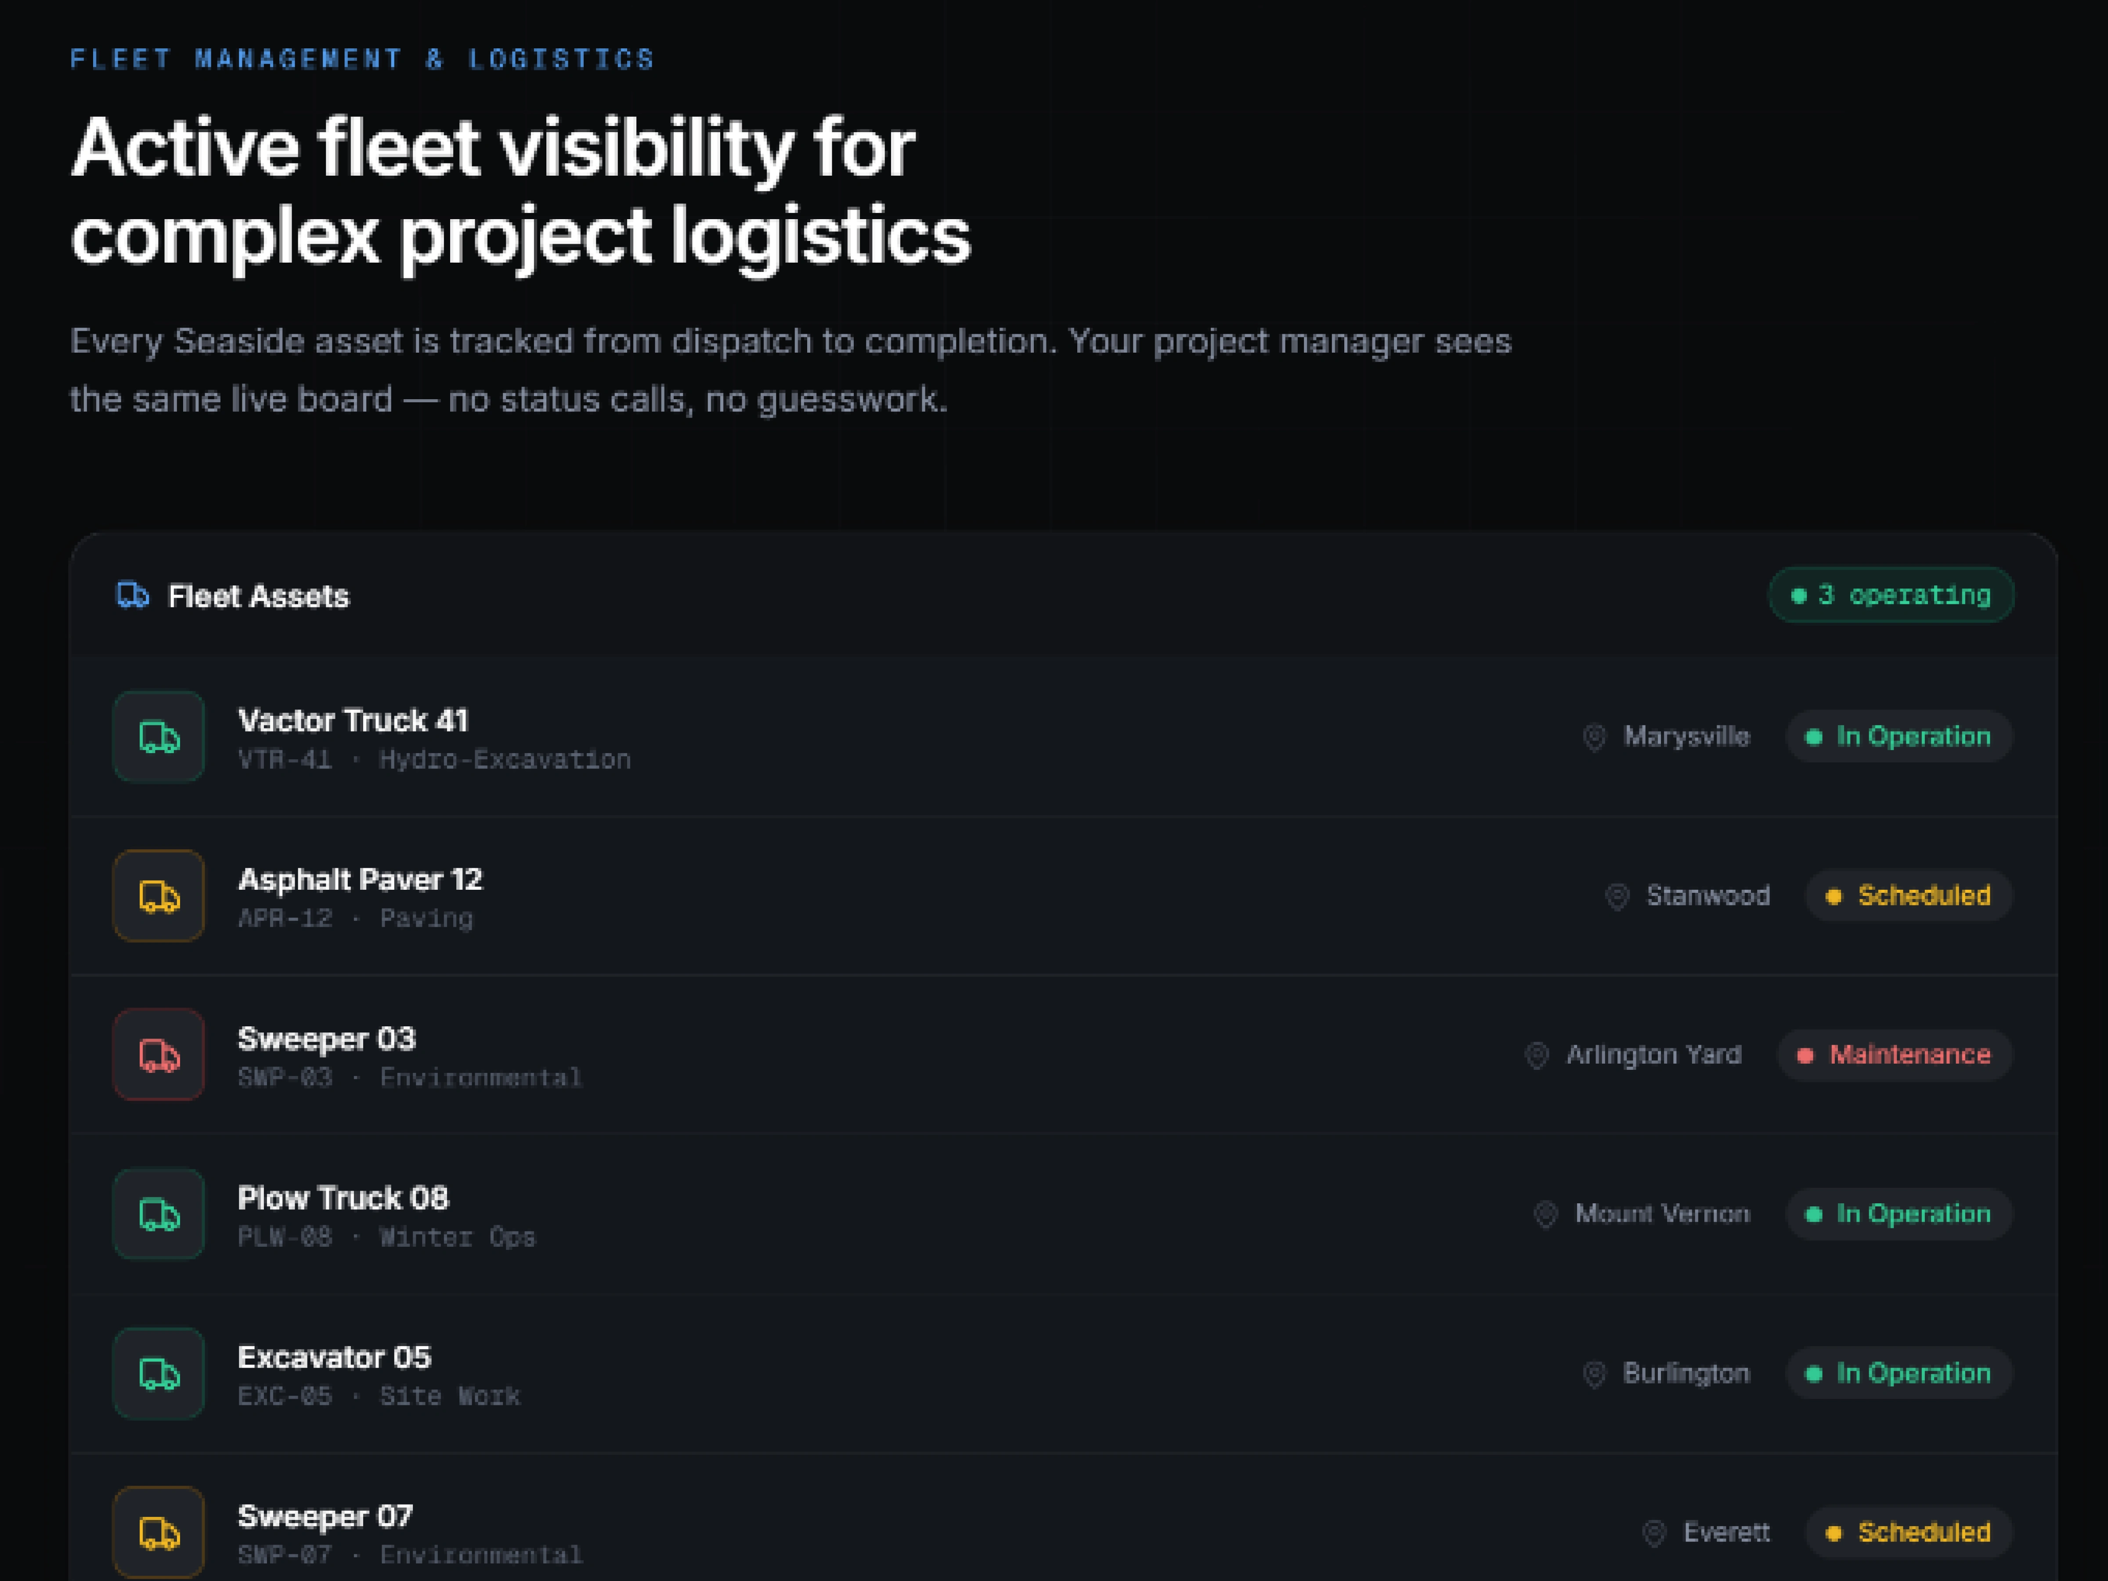Open the Plow Truck 08 asset name
2108x1581 pixels.
pos(343,1198)
